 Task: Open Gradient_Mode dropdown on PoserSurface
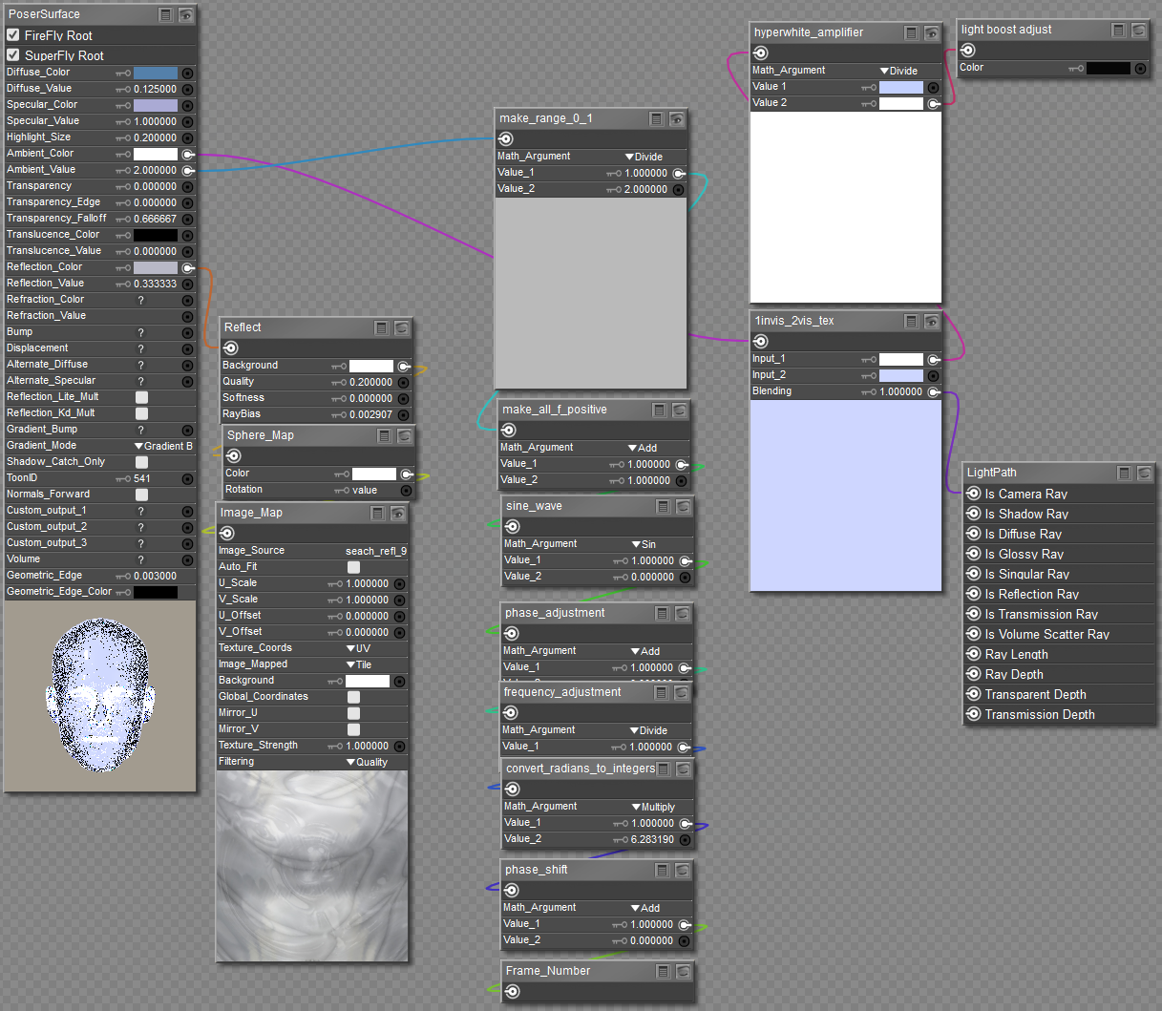[x=163, y=446]
